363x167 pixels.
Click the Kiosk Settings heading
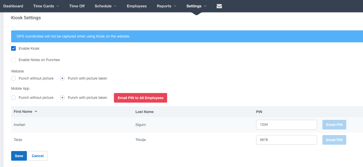click(x=26, y=18)
